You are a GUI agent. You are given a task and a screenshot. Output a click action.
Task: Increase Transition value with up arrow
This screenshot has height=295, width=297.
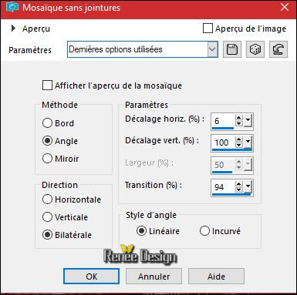pos(239,184)
